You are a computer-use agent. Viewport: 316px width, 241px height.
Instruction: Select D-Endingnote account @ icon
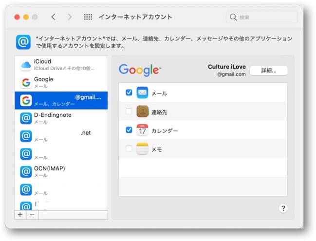26,118
